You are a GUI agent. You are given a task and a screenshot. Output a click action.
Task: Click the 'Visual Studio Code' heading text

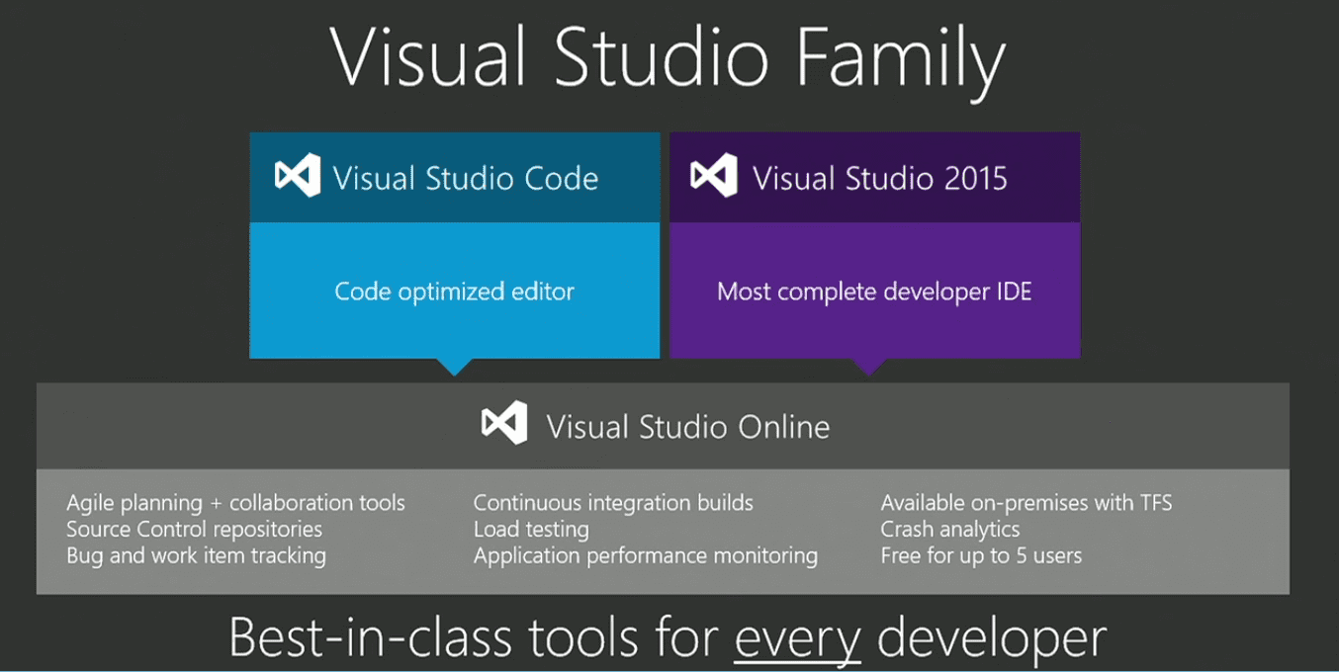pos(465,179)
